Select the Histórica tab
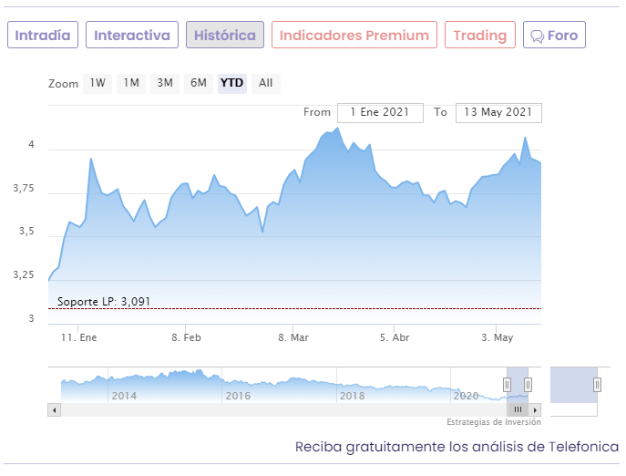The width and height of the screenshot is (626, 476). [225, 36]
